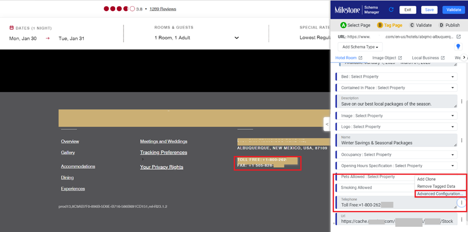Go to step C Validate
Viewport: 468px width, 232px height.
click(x=420, y=25)
